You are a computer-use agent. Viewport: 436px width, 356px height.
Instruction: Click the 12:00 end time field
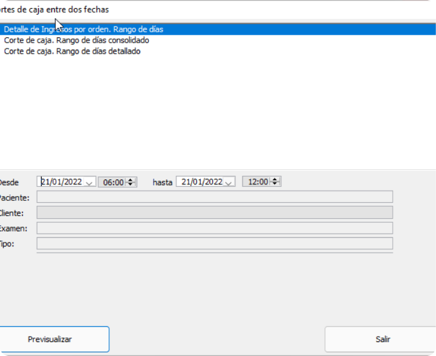coord(258,182)
